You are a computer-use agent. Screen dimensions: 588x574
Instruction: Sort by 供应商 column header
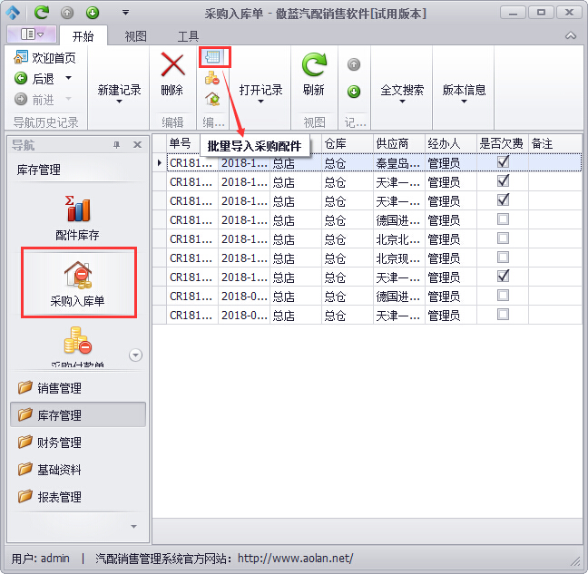pyautogui.click(x=392, y=143)
